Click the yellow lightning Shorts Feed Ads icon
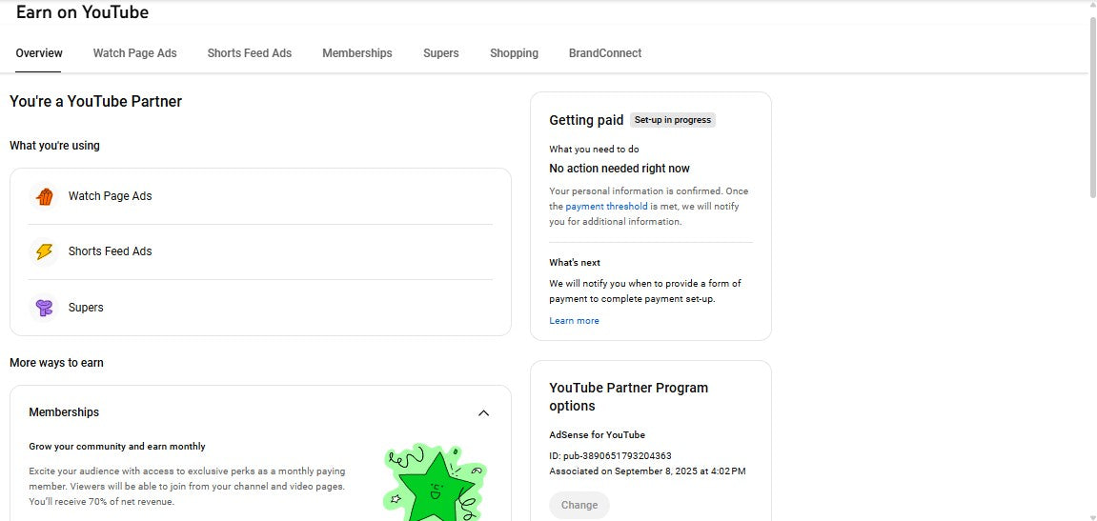This screenshot has width=1097, height=521. pos(44,252)
